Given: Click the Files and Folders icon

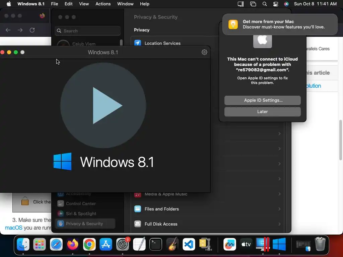Looking at the screenshot, I should tap(138, 209).
